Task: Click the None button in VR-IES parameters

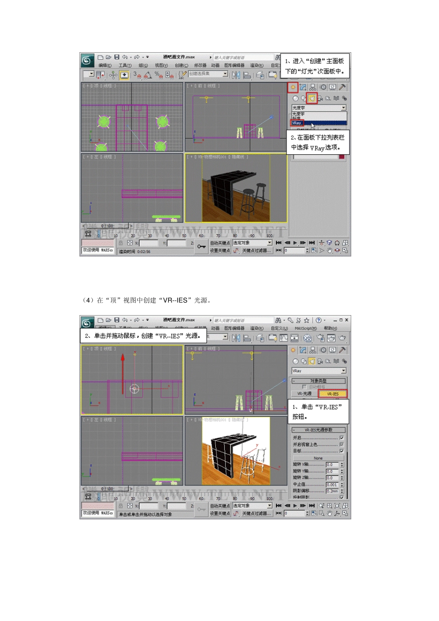Action: tap(318, 458)
